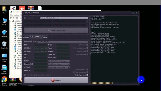Screen dimensions: 161x91
Task: Enable Write bootloader code checkbox
Action: (87, 48)
